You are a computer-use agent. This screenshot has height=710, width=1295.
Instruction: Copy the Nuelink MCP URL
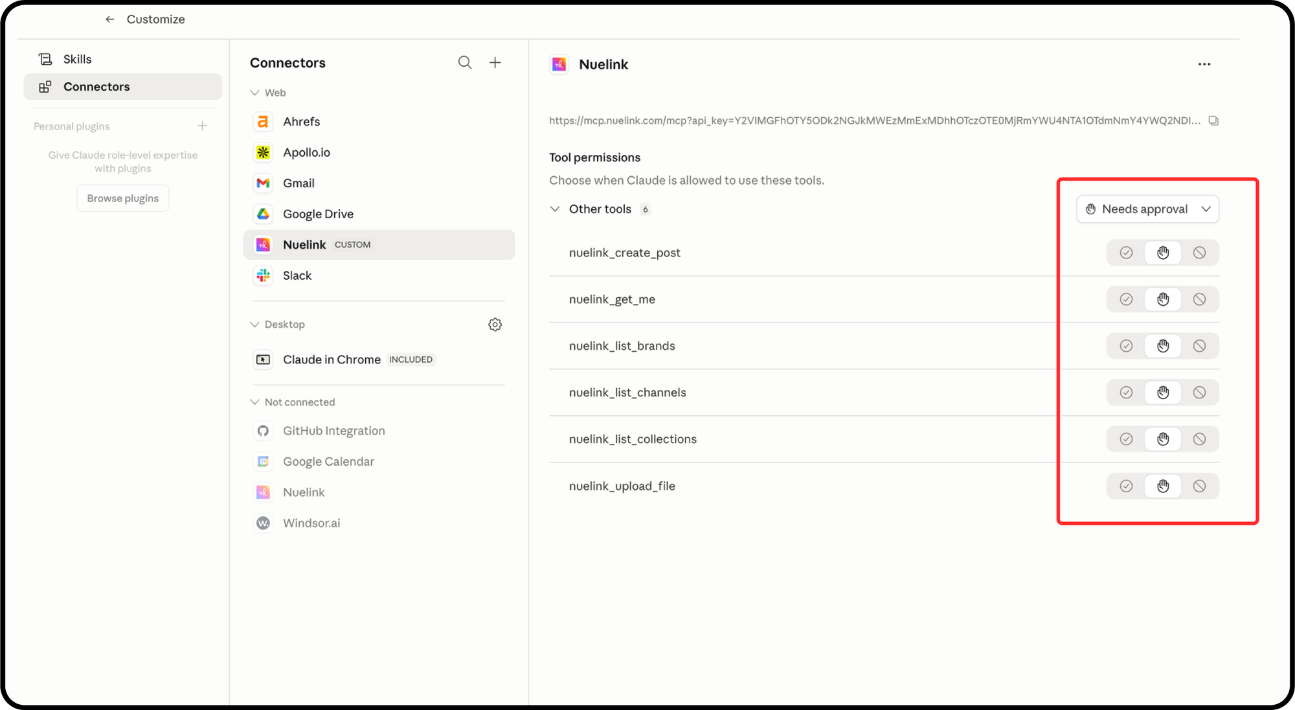pyautogui.click(x=1213, y=121)
